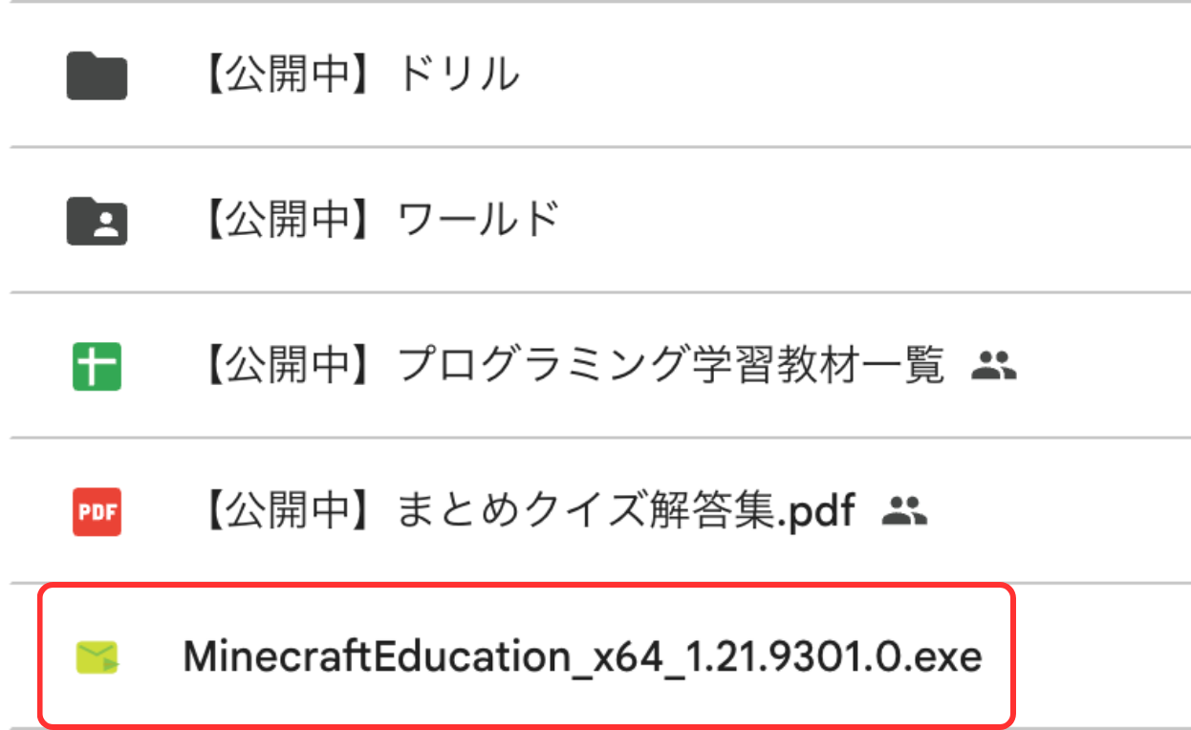
Task: Click the PDF row for クイズ解答集
Action: coord(535,511)
